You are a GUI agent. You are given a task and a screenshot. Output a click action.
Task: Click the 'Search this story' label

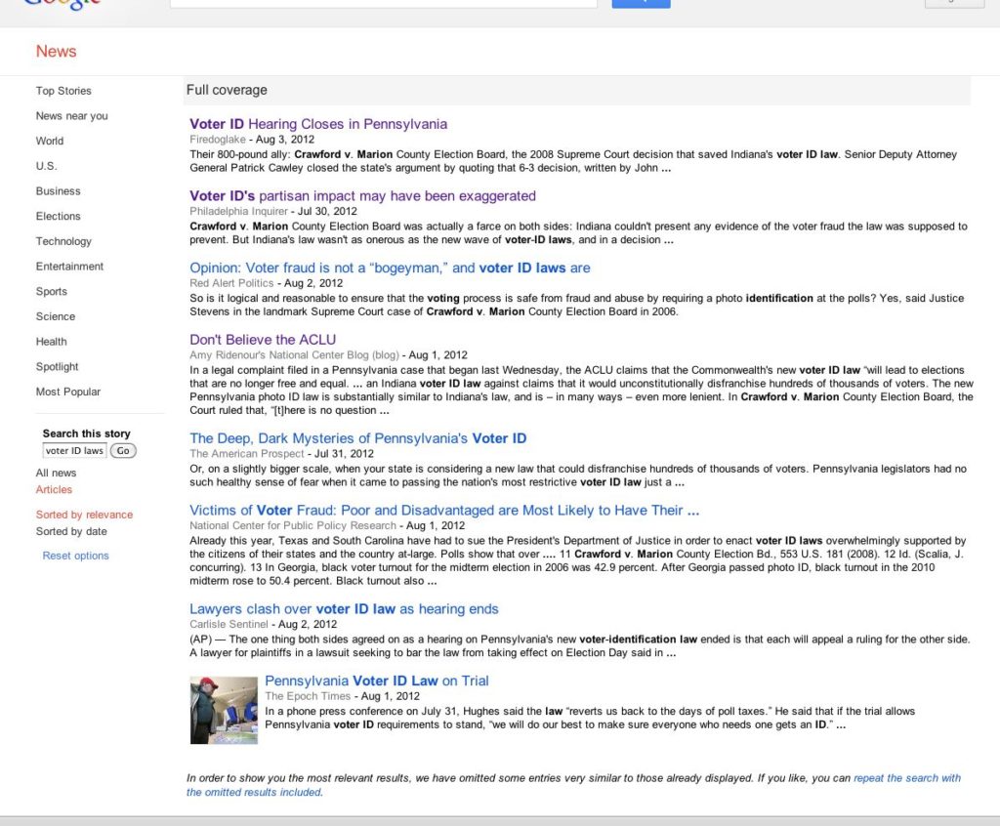click(x=87, y=434)
